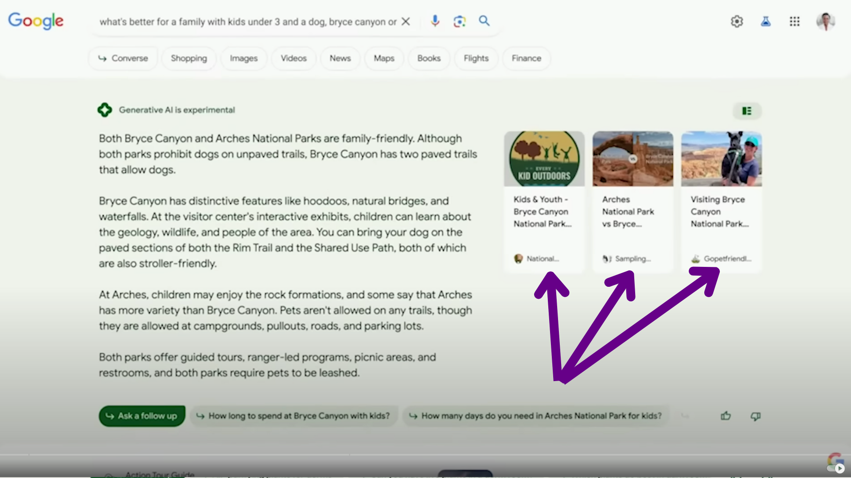Switch to the Images tab
This screenshot has width=851, height=478.
[x=243, y=58]
